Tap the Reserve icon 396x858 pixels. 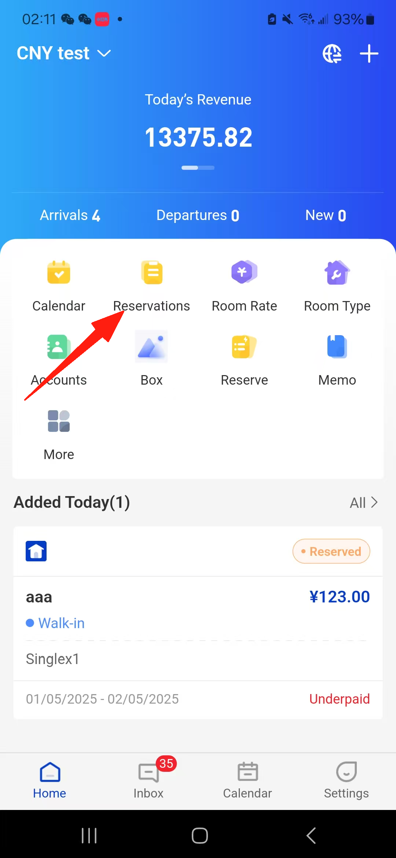pyautogui.click(x=244, y=347)
